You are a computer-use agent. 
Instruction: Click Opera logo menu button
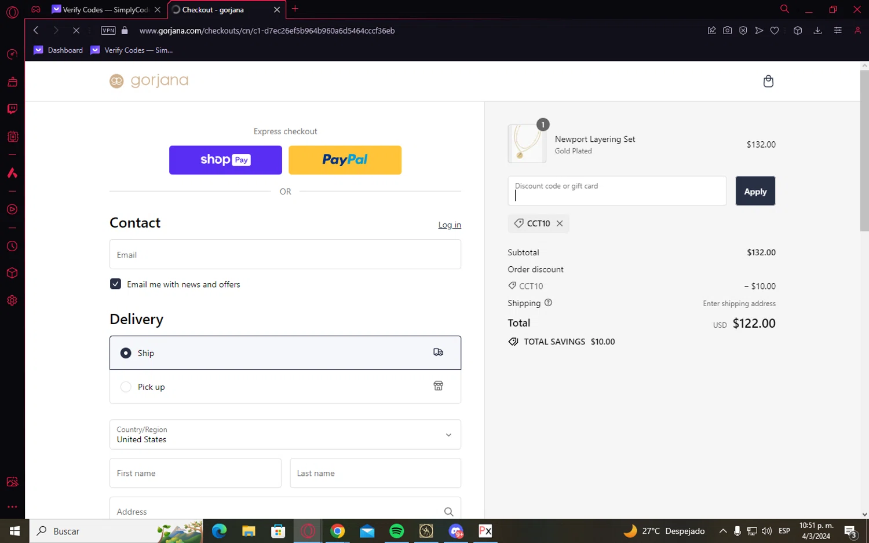[12, 12]
